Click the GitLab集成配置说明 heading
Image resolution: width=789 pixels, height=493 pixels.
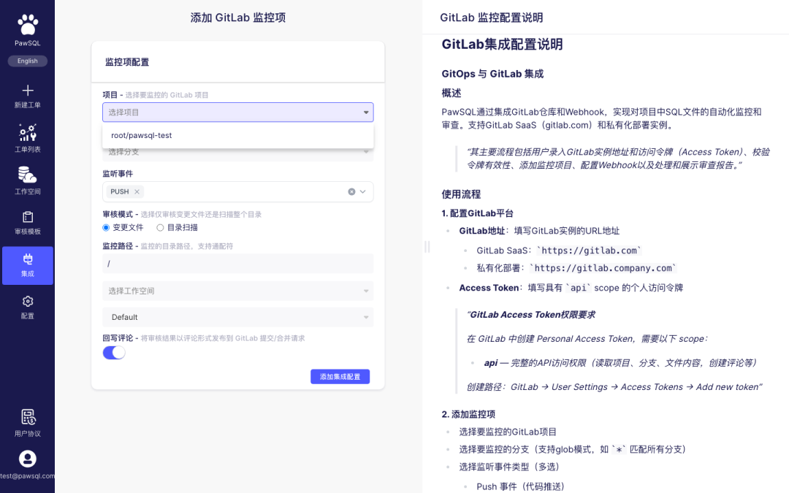tap(502, 45)
